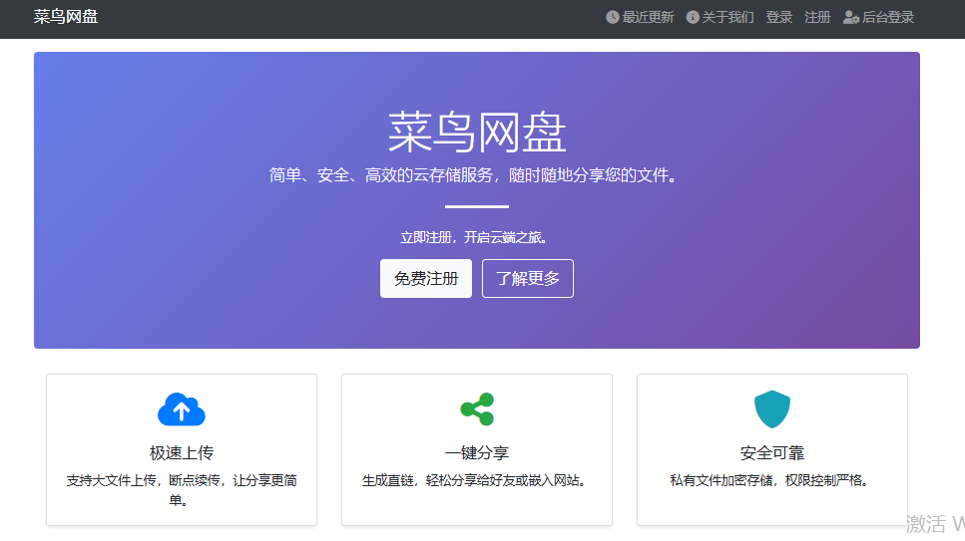965x541 pixels.
Task: Click the green share icon
Action: (x=477, y=409)
